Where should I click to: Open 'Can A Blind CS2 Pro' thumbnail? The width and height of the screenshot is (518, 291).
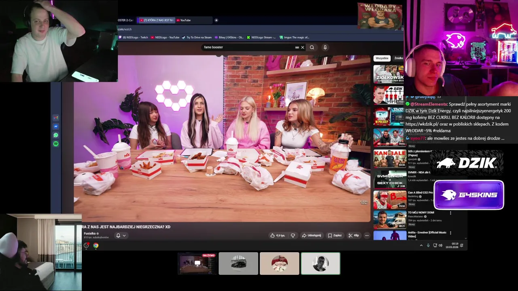pos(389,200)
